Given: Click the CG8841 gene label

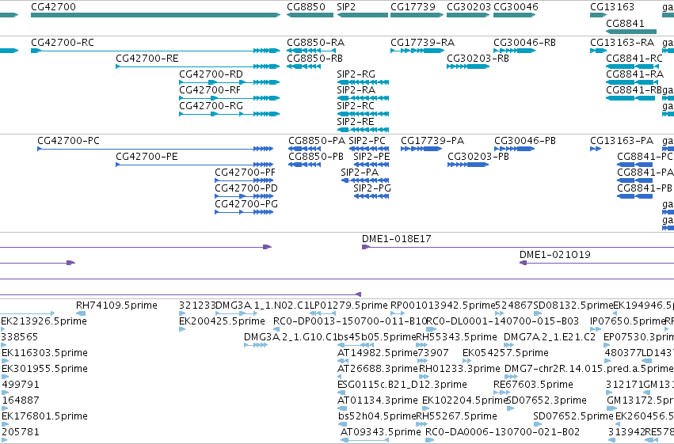Looking at the screenshot, I should tap(625, 23).
